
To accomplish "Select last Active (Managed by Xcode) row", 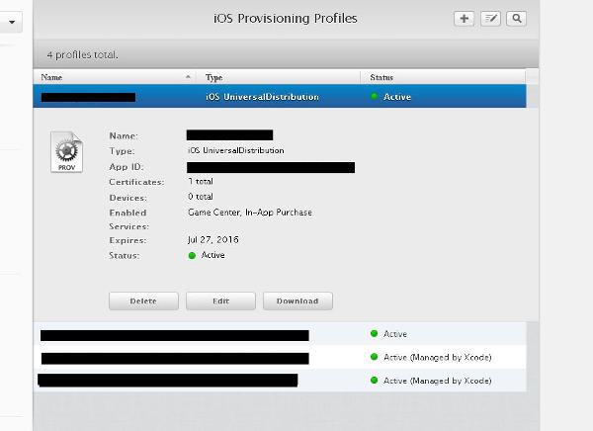I will [x=280, y=381].
